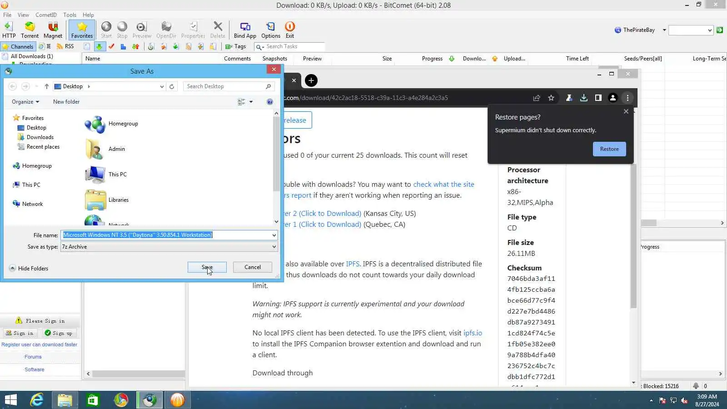This screenshot has height=409, width=727.
Task: Click the browser share page icon
Action: (x=537, y=98)
